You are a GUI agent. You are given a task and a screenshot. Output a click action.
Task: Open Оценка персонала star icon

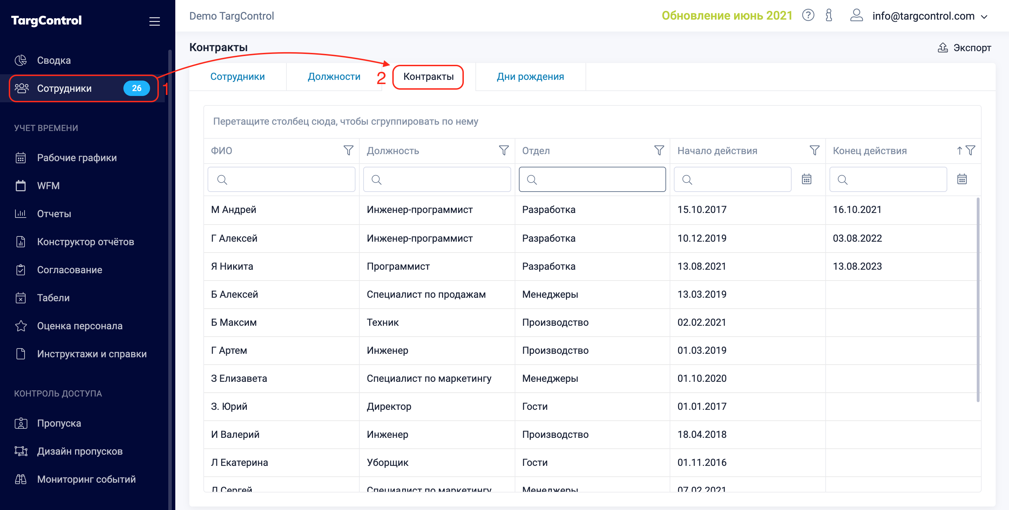pyautogui.click(x=21, y=326)
